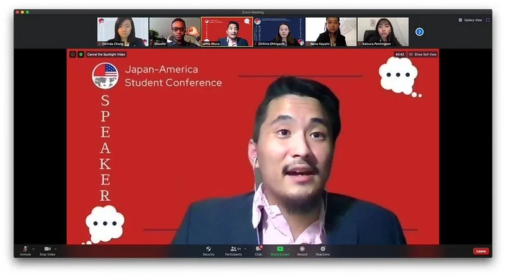Open video options arrow beside Stop Video
The width and height of the screenshot is (506, 276).
coord(56,249)
